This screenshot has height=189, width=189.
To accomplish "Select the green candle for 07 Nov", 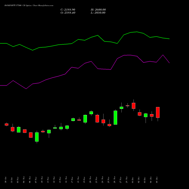I will point(37,137).
